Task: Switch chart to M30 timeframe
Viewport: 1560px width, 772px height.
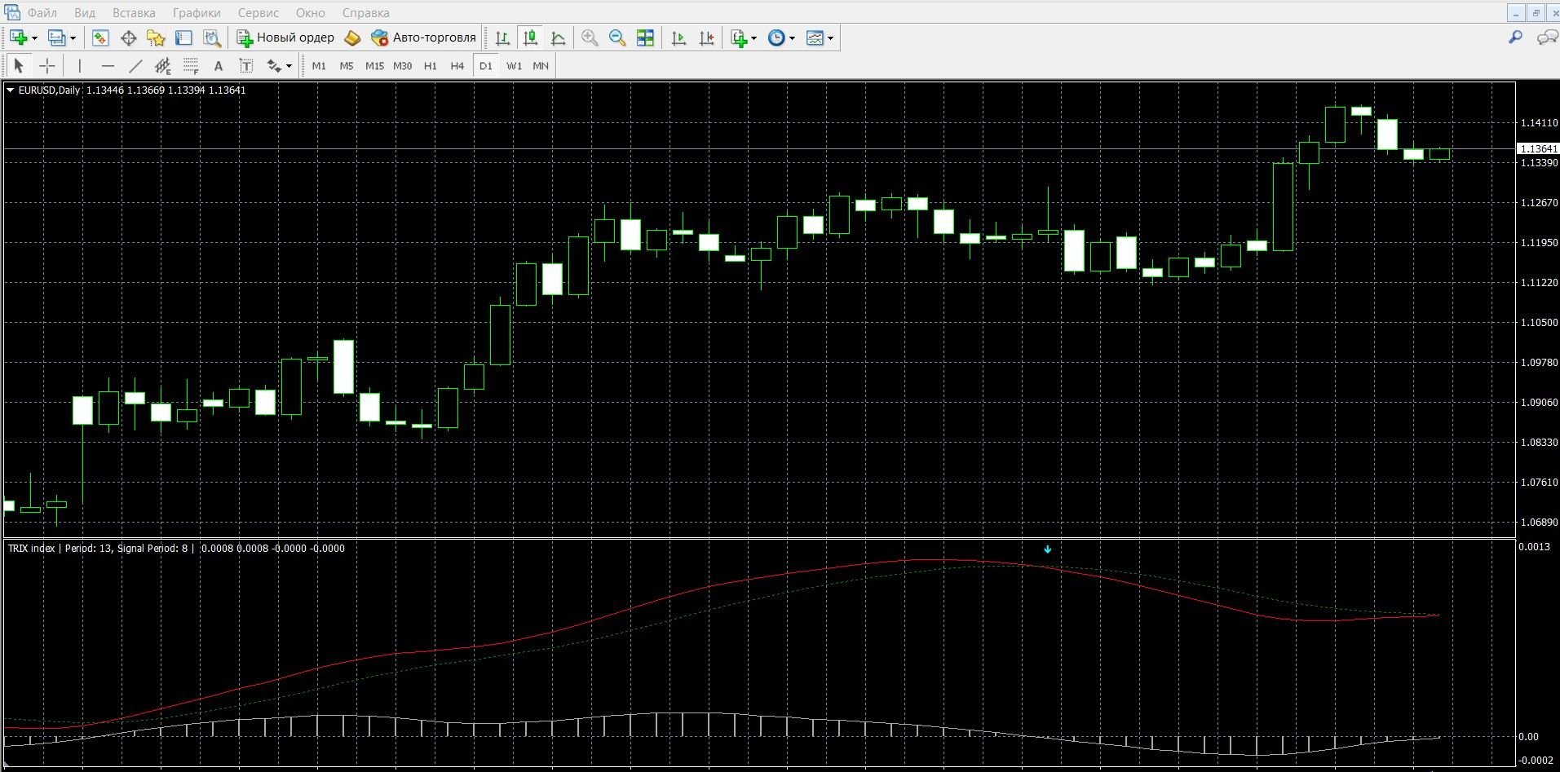Action: 402,65
